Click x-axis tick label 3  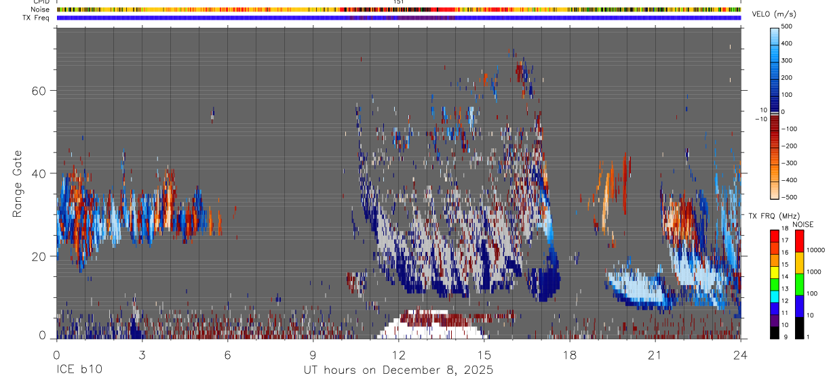pyautogui.click(x=142, y=354)
